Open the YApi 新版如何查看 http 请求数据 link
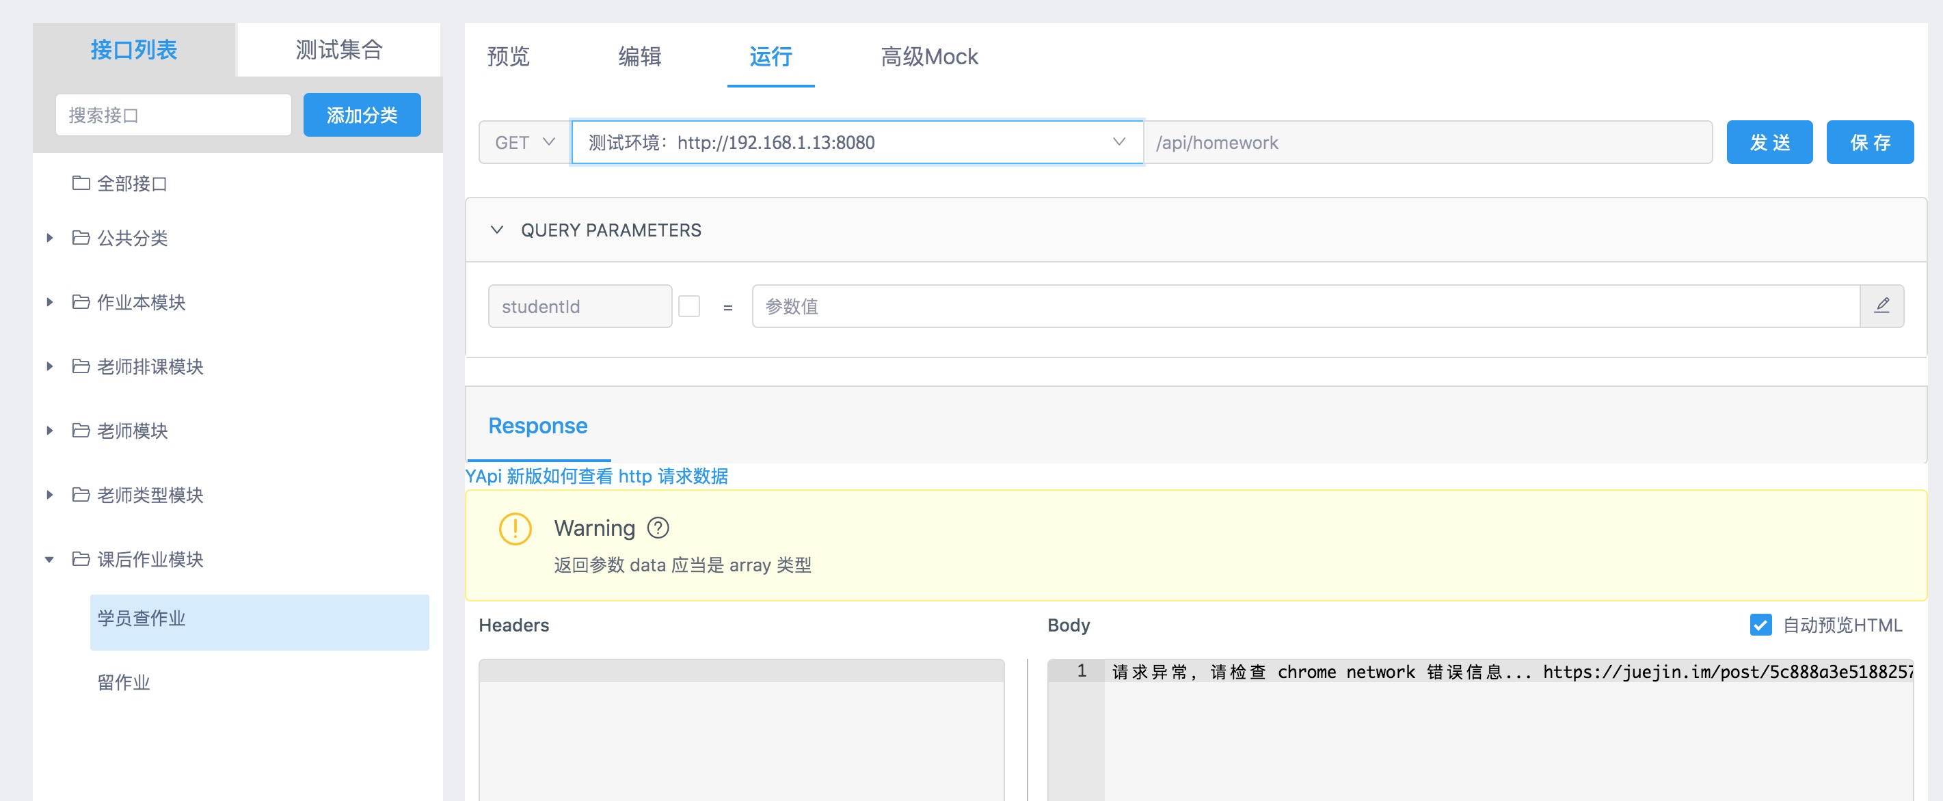The image size is (1943, 801). click(x=598, y=476)
